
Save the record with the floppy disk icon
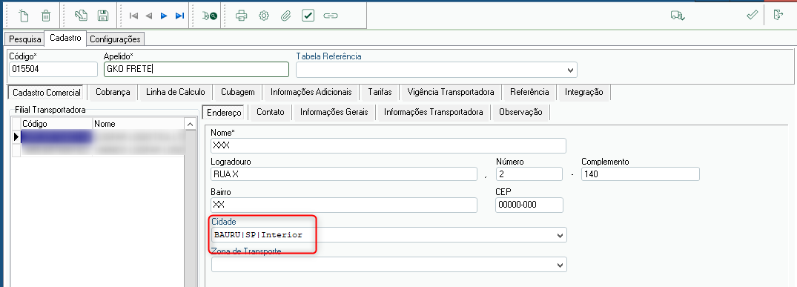point(103,16)
